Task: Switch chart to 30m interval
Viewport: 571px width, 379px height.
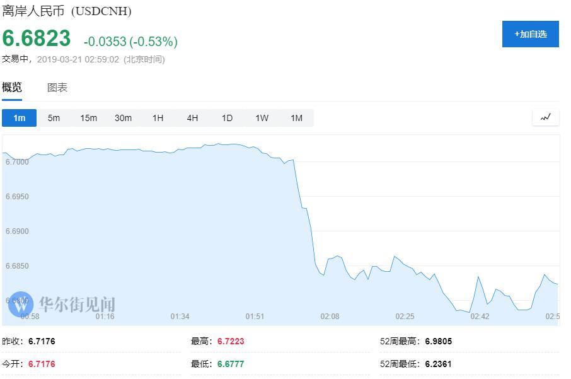Action: point(123,118)
